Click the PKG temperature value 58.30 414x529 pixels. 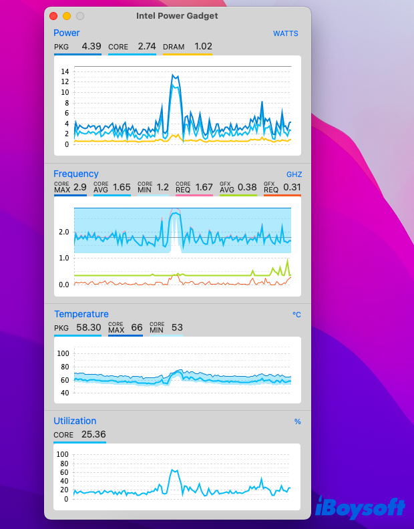pos(88,327)
